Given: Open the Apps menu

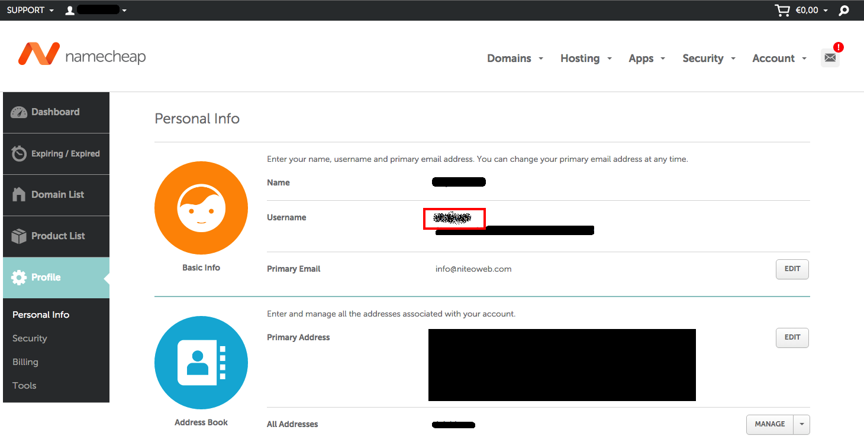Looking at the screenshot, I should coord(647,58).
